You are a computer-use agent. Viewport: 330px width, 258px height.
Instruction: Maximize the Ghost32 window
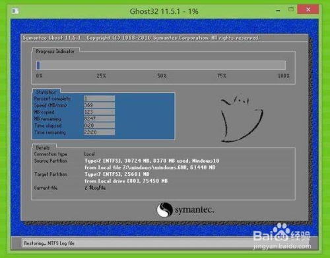click(291, 9)
